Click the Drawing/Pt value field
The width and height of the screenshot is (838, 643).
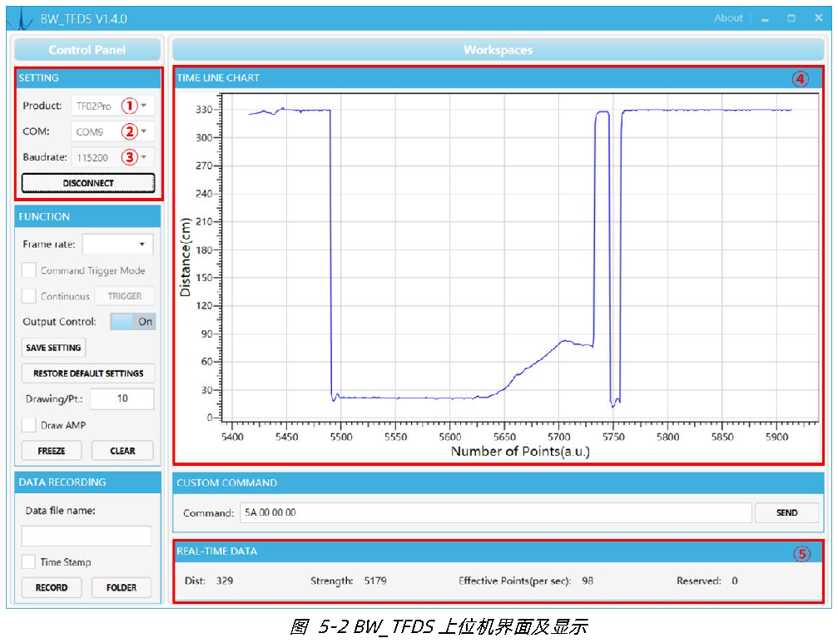pyautogui.click(x=122, y=398)
